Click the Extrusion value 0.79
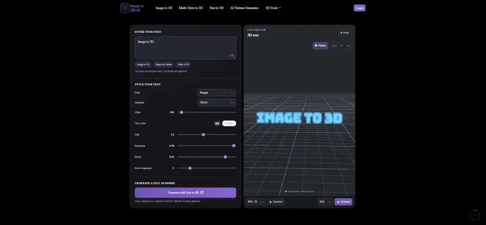The width and height of the screenshot is (486, 225). tap(172, 146)
